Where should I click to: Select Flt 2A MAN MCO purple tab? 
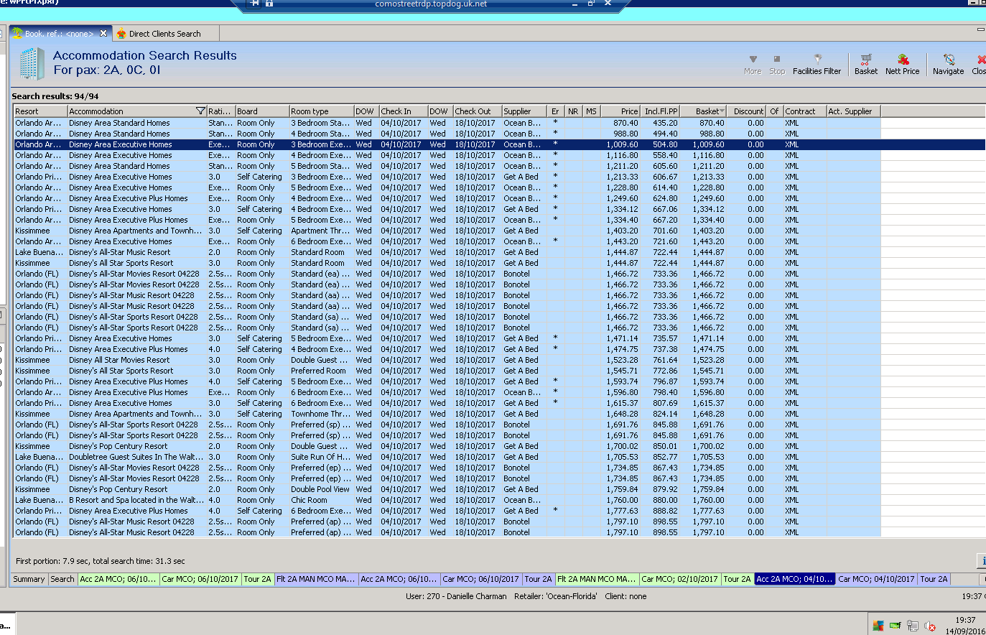315,579
